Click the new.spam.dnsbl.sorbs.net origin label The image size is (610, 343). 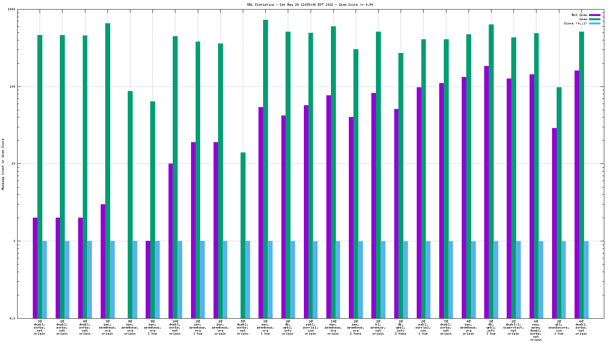pos(536,330)
